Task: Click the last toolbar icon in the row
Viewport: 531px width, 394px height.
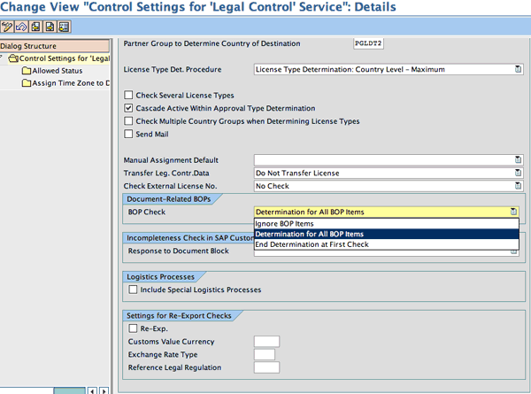Action: [62, 28]
